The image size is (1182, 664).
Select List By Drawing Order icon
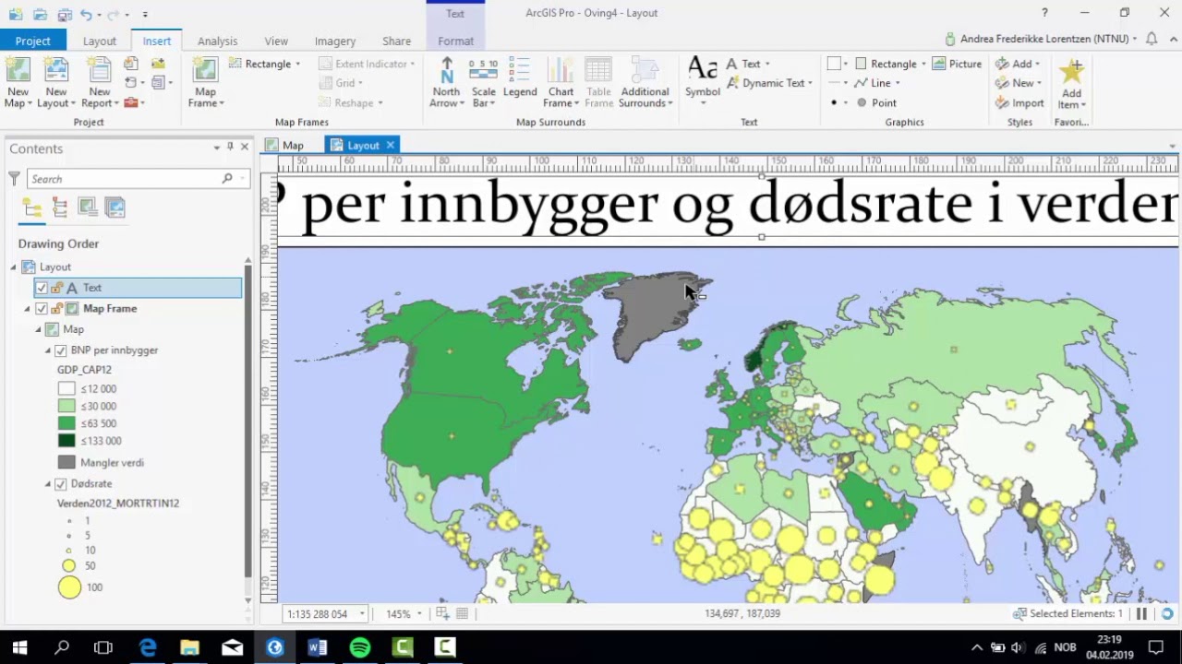(x=32, y=208)
